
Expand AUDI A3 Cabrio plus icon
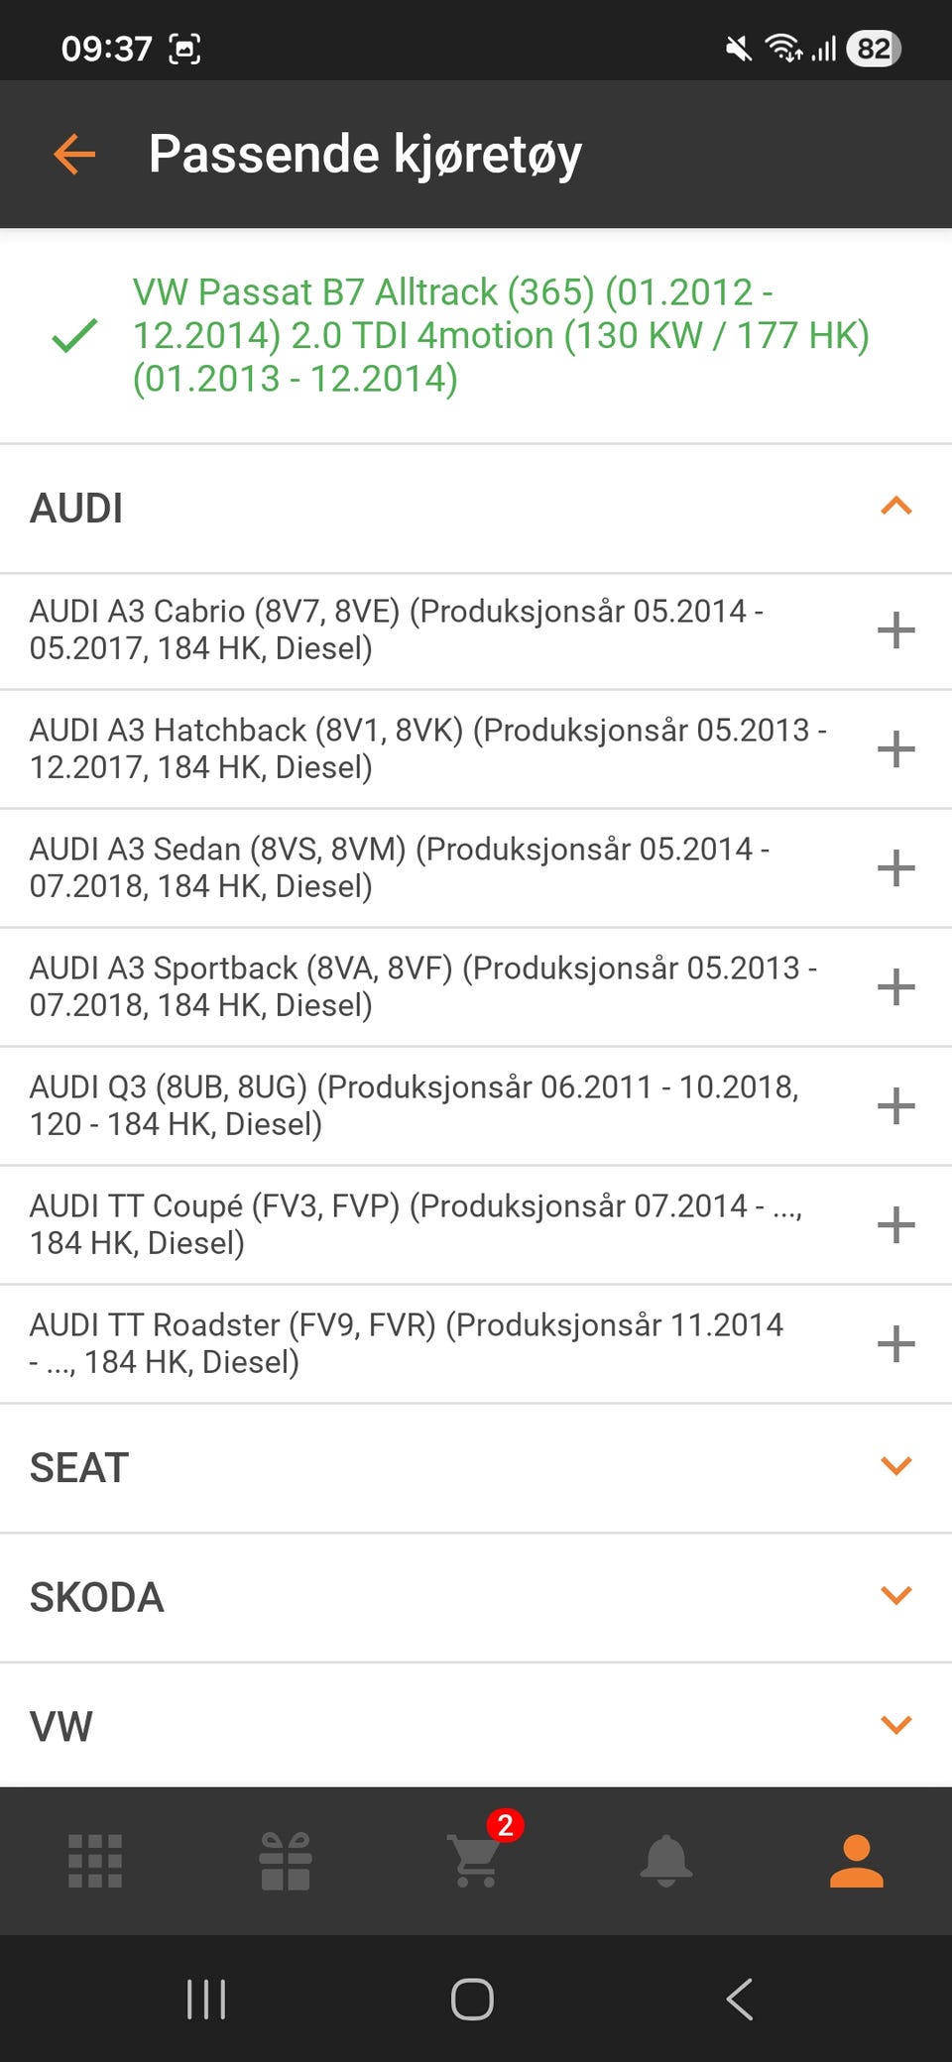pos(895,630)
